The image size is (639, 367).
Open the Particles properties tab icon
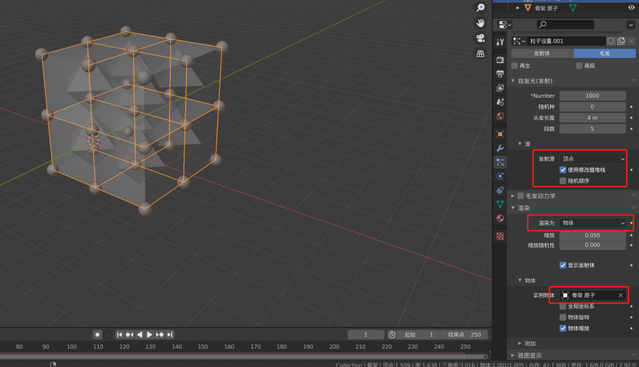[500, 162]
